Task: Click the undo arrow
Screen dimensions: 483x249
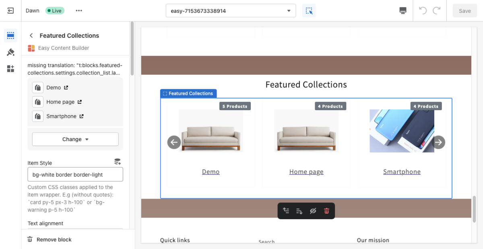Action: point(423,11)
